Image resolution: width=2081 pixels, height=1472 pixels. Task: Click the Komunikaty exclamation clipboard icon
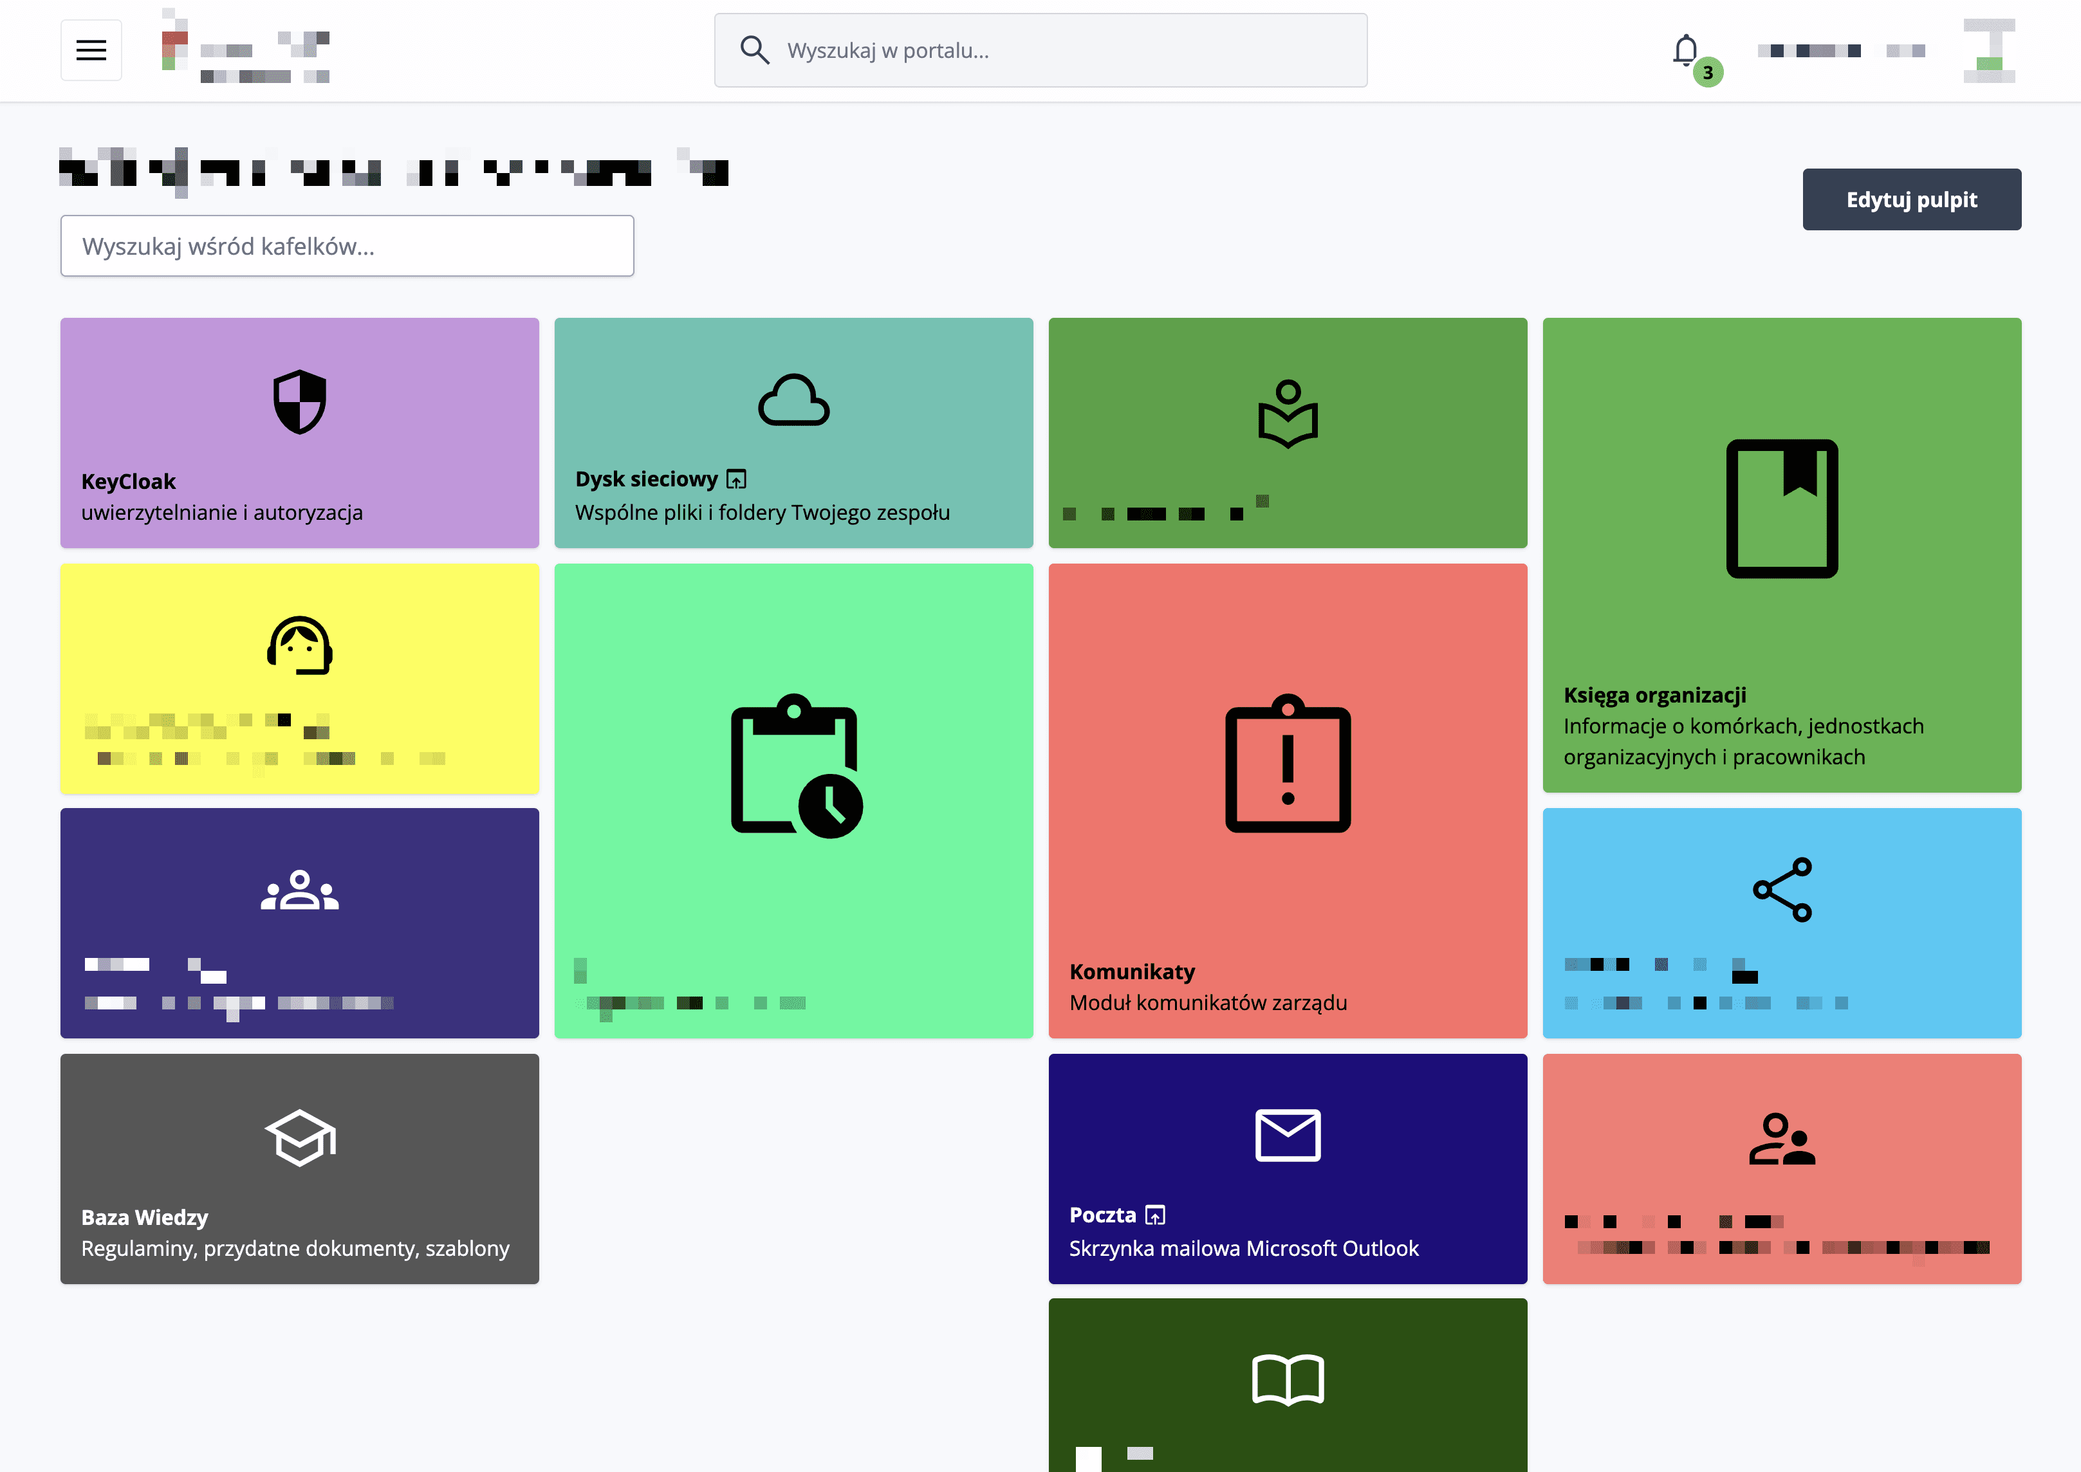[1287, 764]
